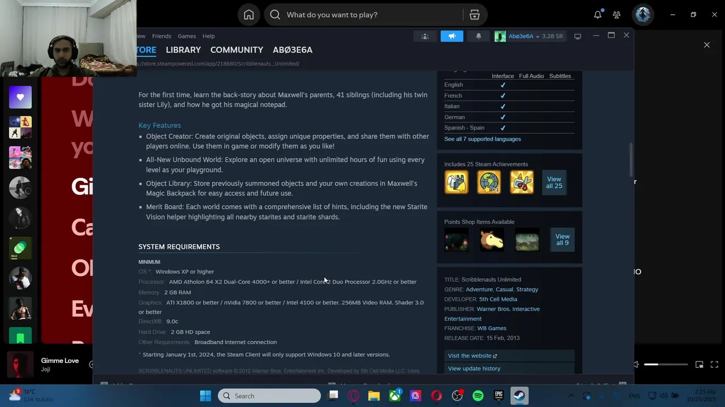
Task: Click the taskbar Search box
Action: tap(270, 396)
